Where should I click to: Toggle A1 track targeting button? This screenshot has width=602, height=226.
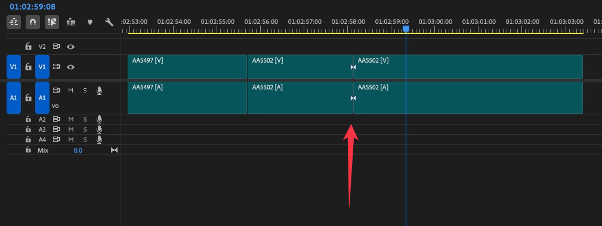point(42,98)
